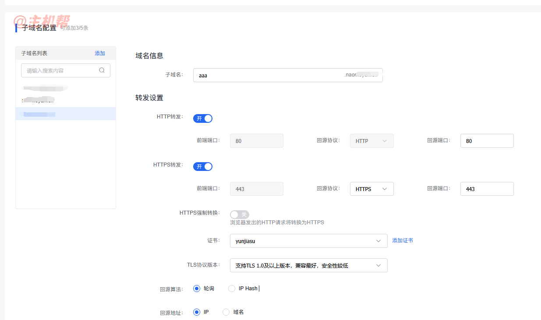Screen dimensions: 541x320
Task: Toggle the HTTP转发 switch
Action: pyautogui.click(x=203, y=118)
